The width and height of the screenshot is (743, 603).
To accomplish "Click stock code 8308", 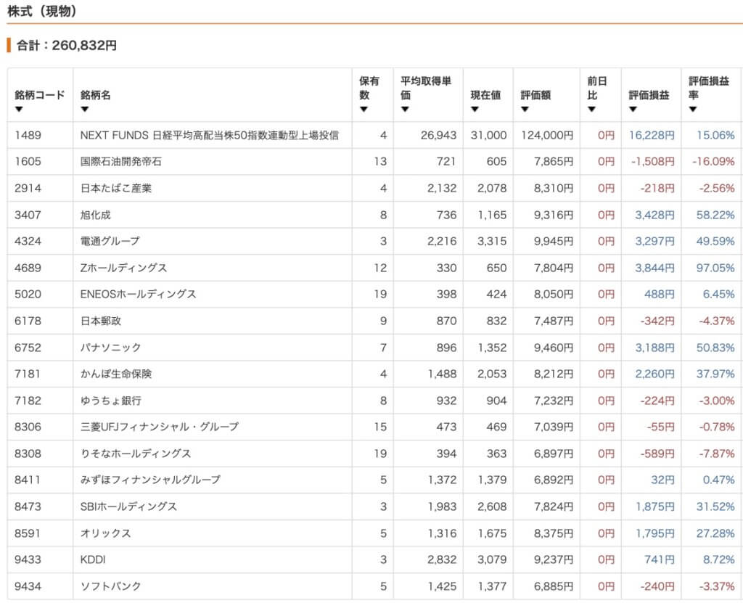I will [x=28, y=454].
